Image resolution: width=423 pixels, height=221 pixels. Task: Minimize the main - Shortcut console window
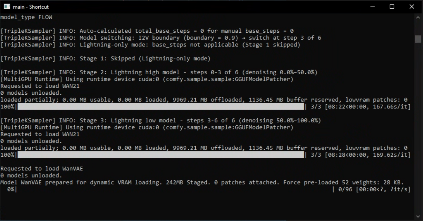point(372,7)
